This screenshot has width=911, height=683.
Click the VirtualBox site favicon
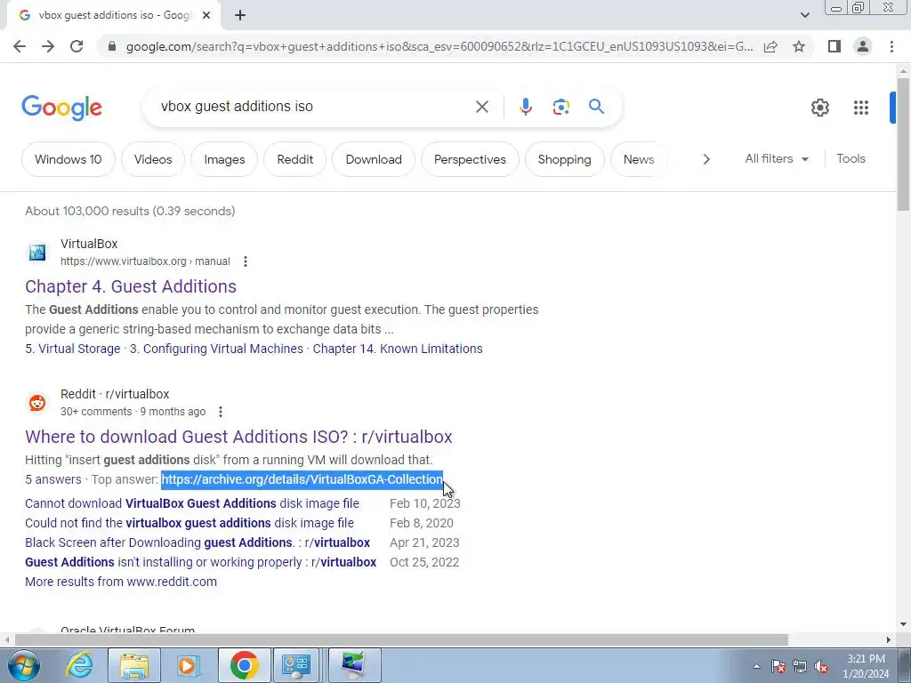tap(37, 253)
